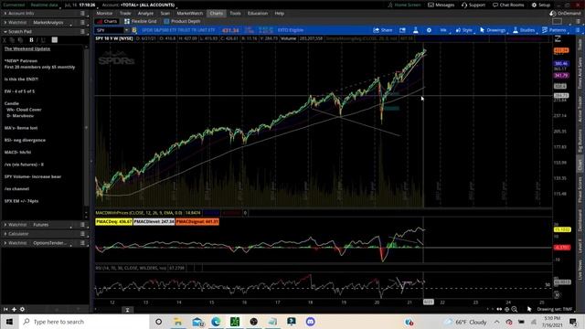This screenshot has width=585, height=329.
Task: Select the Charts sub-tab
Action: tap(107, 21)
